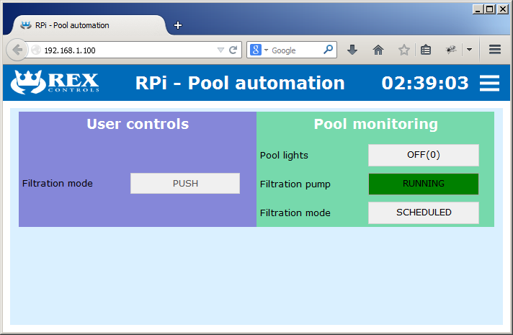Click the address bar showing 192.168.1.100
Viewport: 513px width, 335px height.
click(122, 50)
